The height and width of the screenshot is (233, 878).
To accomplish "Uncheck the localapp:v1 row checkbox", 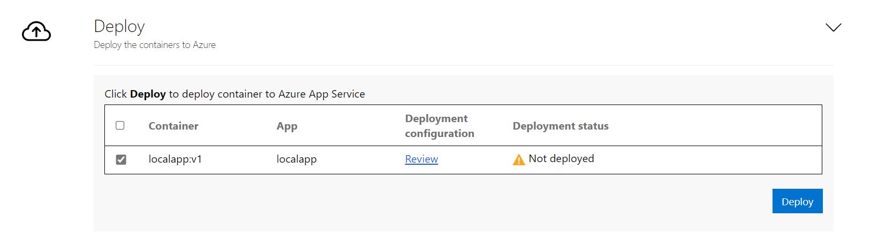I will point(121,159).
